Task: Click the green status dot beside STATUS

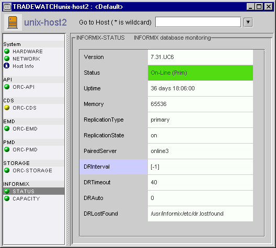Action: [x=7, y=191]
